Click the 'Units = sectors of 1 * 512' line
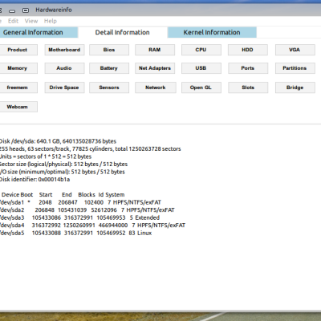Viewport: 321px width, 321px height. pyautogui.click(x=46, y=156)
